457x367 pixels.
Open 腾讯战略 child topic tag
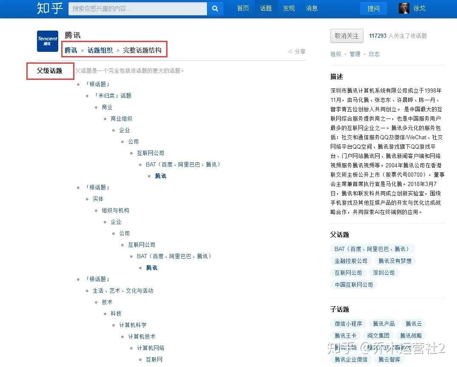point(411,336)
